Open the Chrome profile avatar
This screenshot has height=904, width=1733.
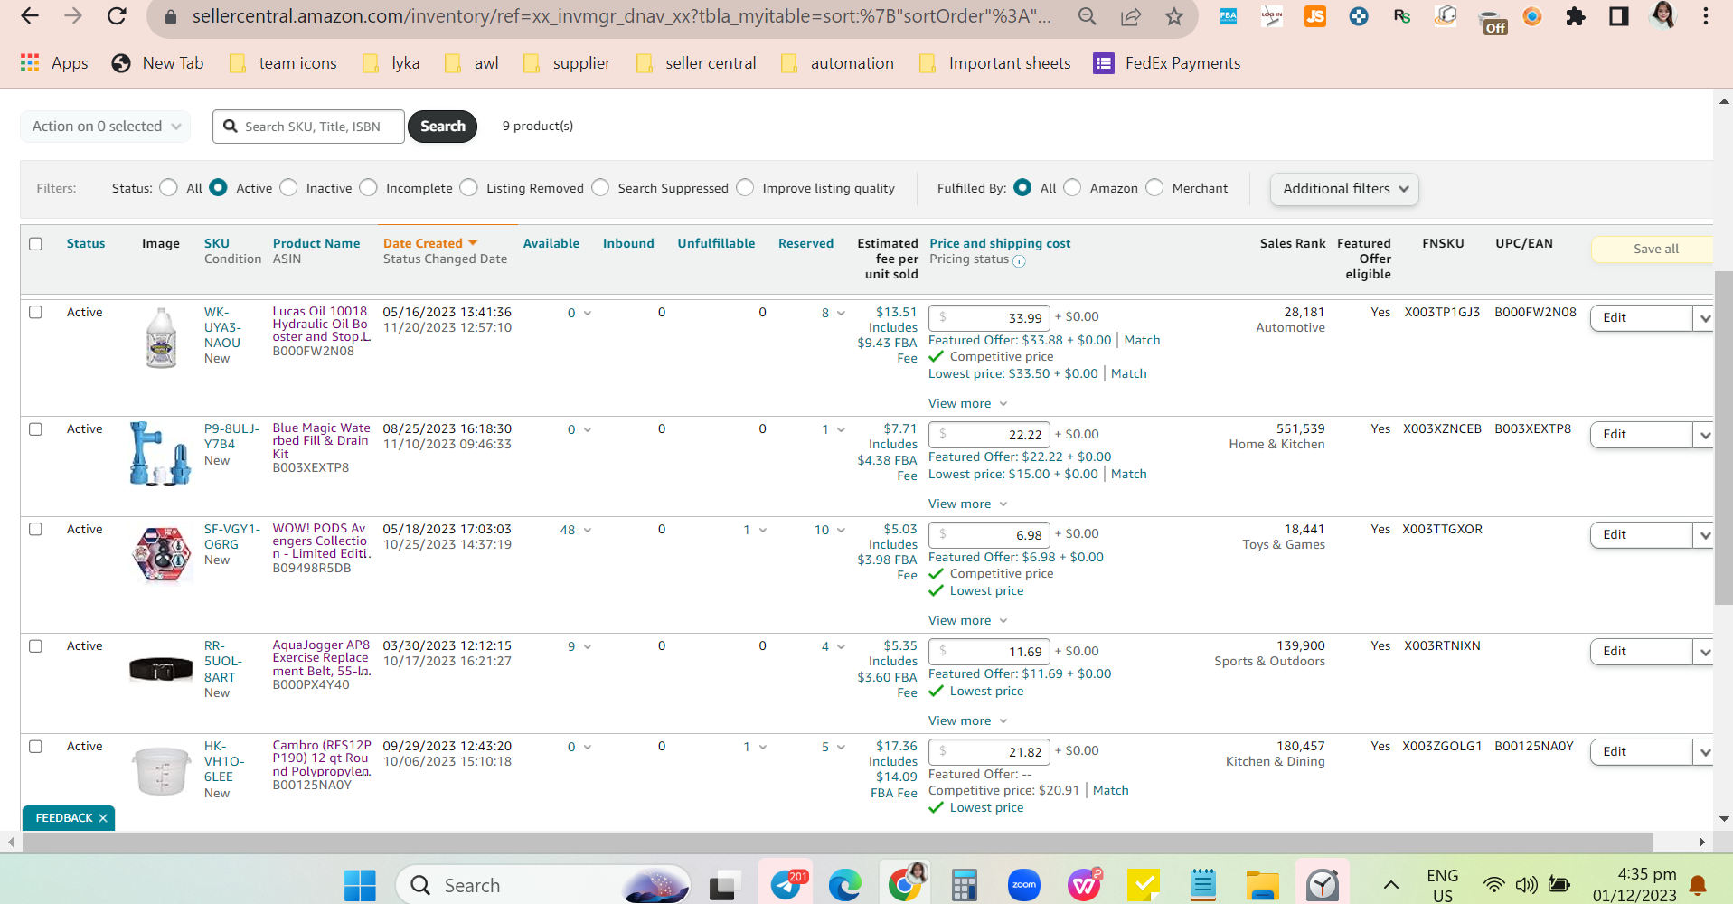tap(1662, 16)
